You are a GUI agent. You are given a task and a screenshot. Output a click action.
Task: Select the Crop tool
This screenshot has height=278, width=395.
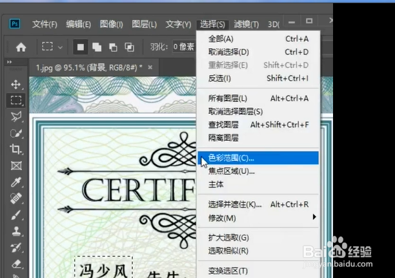(16, 149)
